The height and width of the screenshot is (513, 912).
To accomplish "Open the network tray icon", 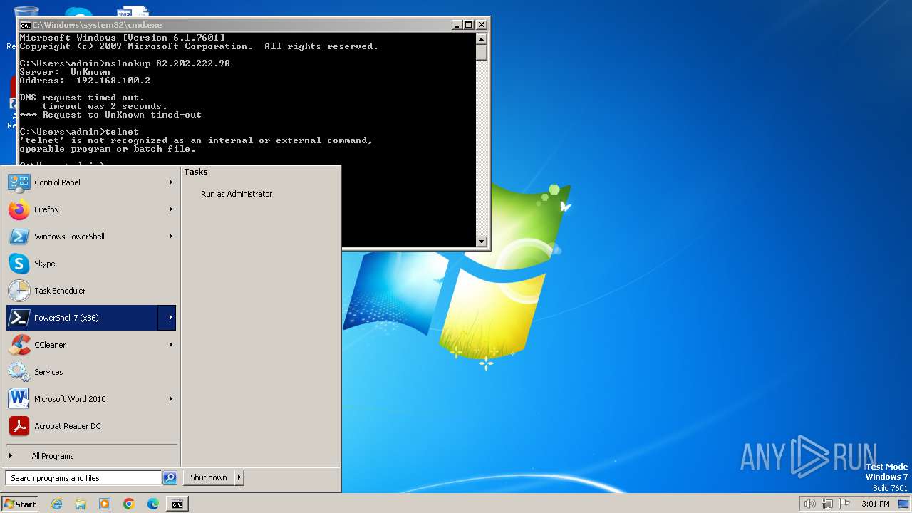I will tap(827, 504).
